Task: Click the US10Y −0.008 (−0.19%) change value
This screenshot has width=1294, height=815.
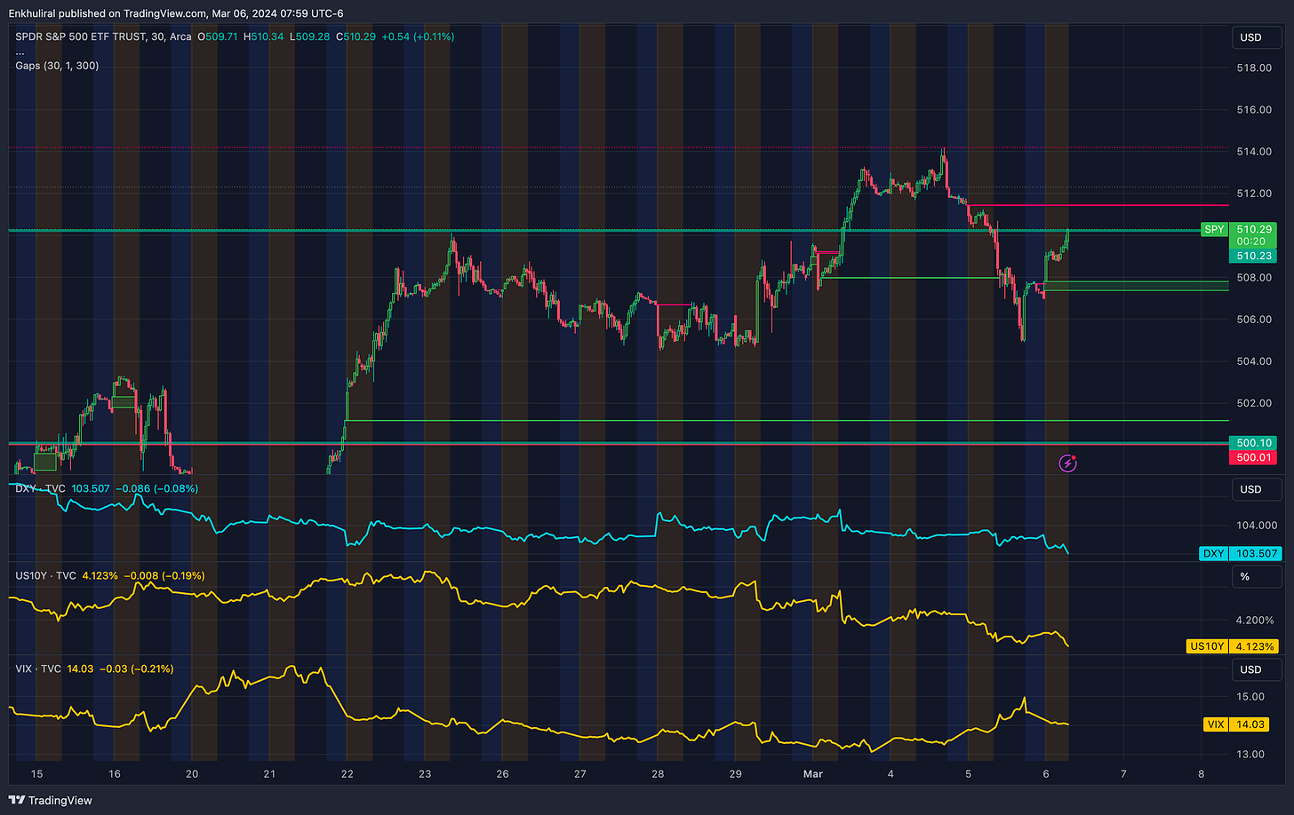Action: point(164,575)
